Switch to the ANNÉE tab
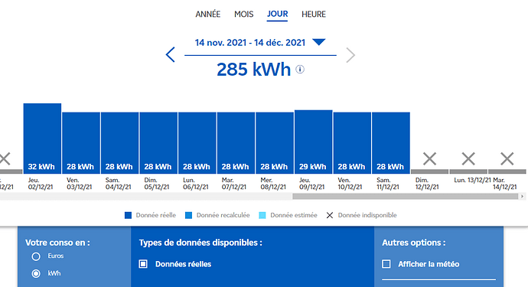This screenshot has width=528, height=287. pos(208,14)
